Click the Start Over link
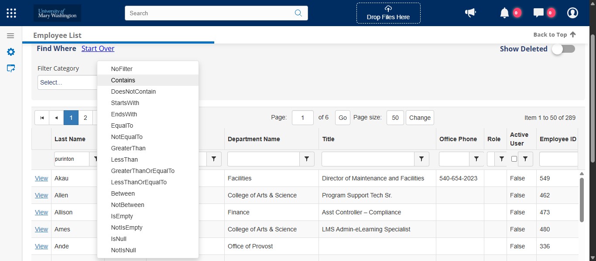This screenshot has height=261, width=596. [x=98, y=48]
